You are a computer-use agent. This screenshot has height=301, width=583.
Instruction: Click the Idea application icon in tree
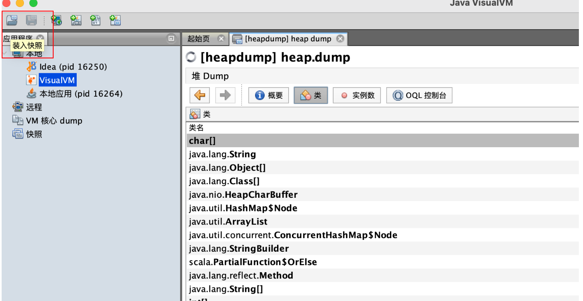32,66
